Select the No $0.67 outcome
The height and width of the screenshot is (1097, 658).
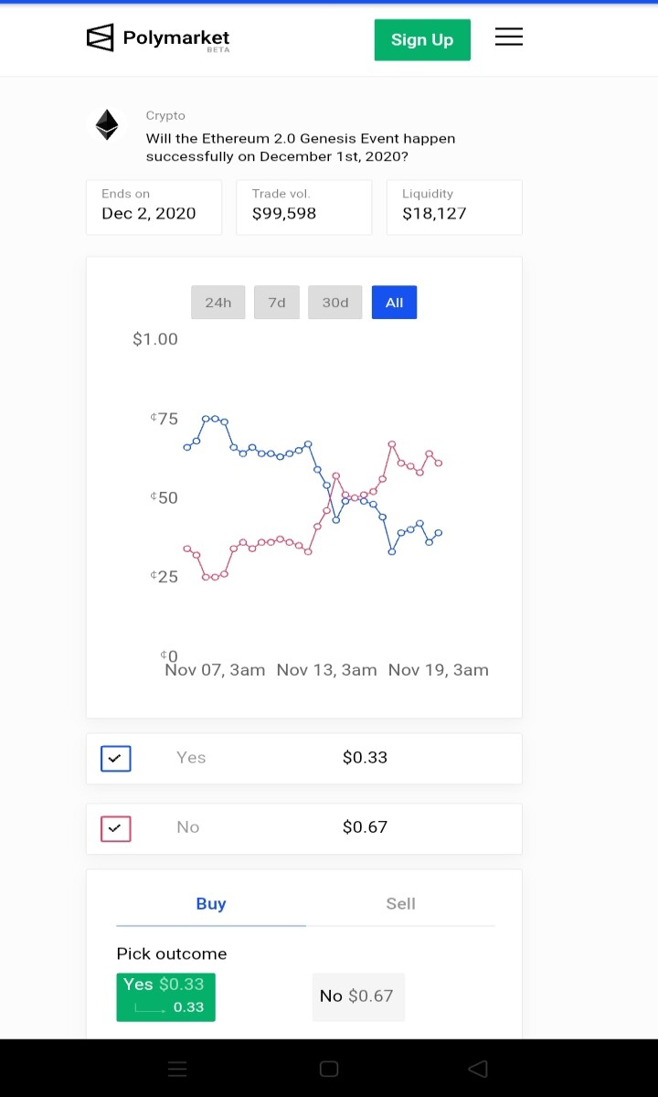[358, 996]
